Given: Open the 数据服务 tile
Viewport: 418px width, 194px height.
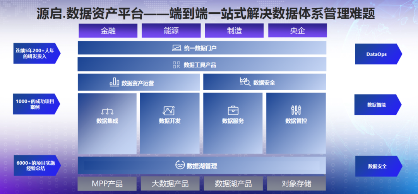Looking at the screenshot, I should click(233, 123).
